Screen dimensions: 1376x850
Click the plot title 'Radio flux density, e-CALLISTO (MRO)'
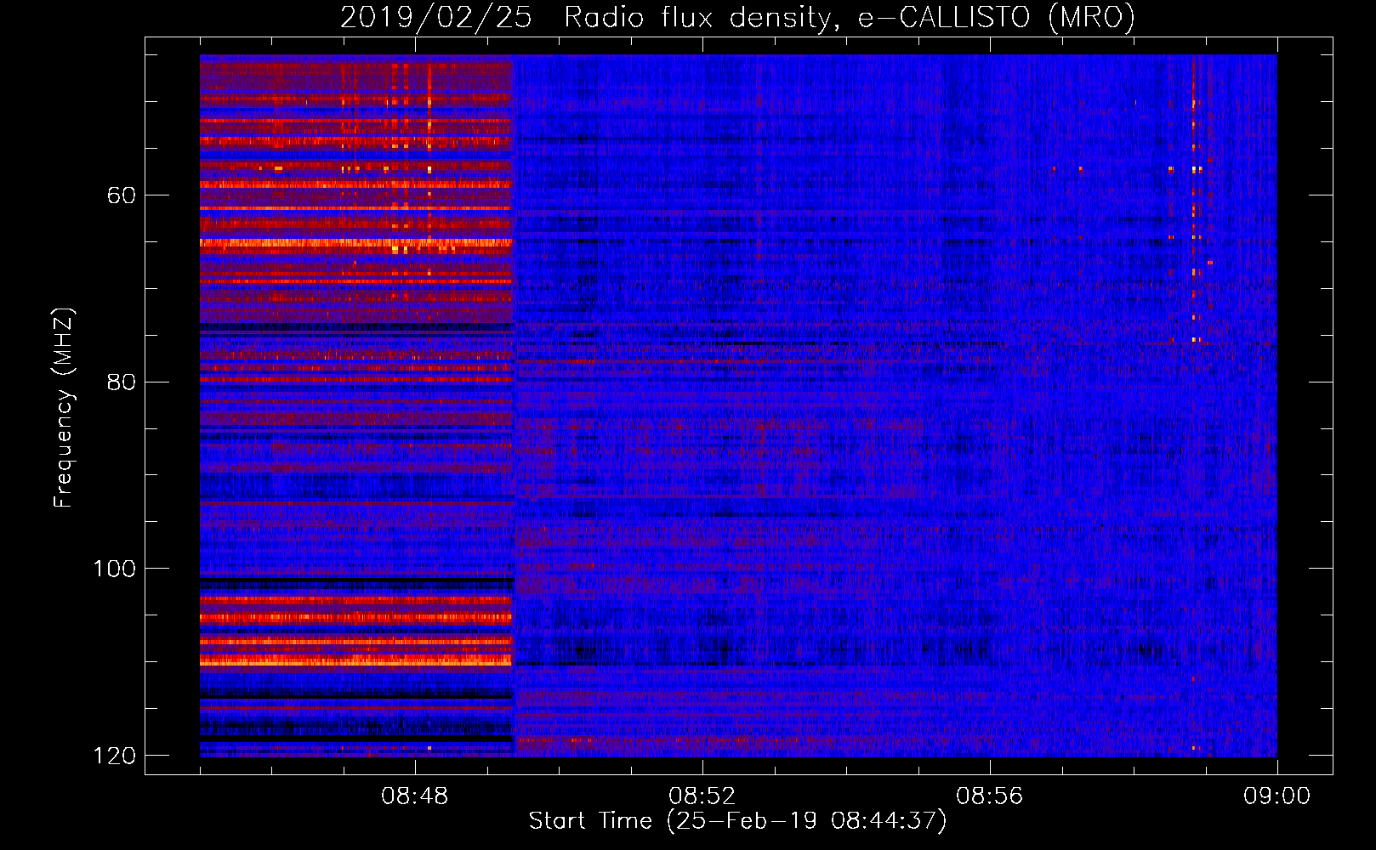pos(850,17)
